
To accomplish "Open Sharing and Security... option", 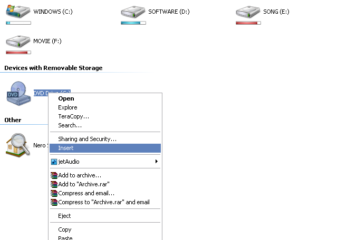I will (87, 139).
